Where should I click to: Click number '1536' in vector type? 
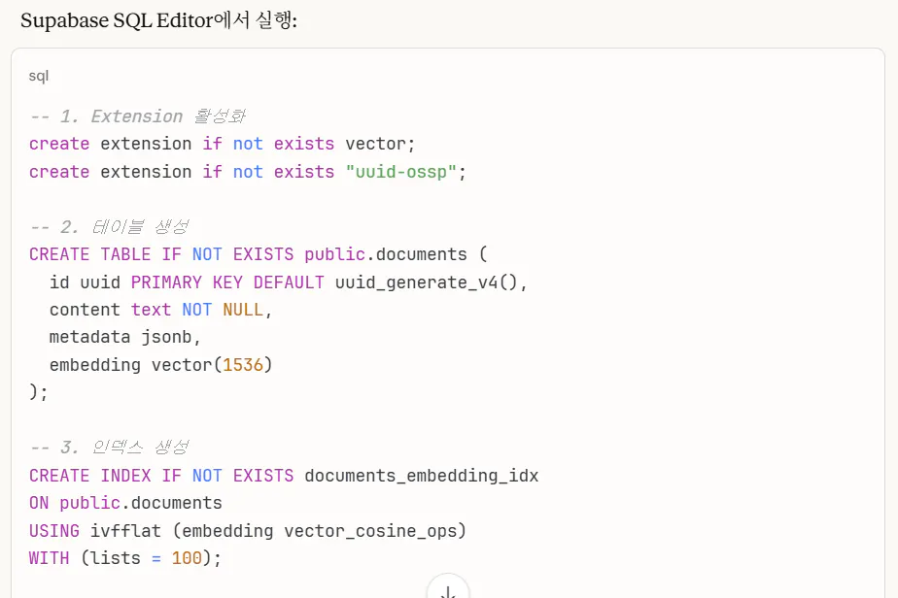[x=243, y=365]
